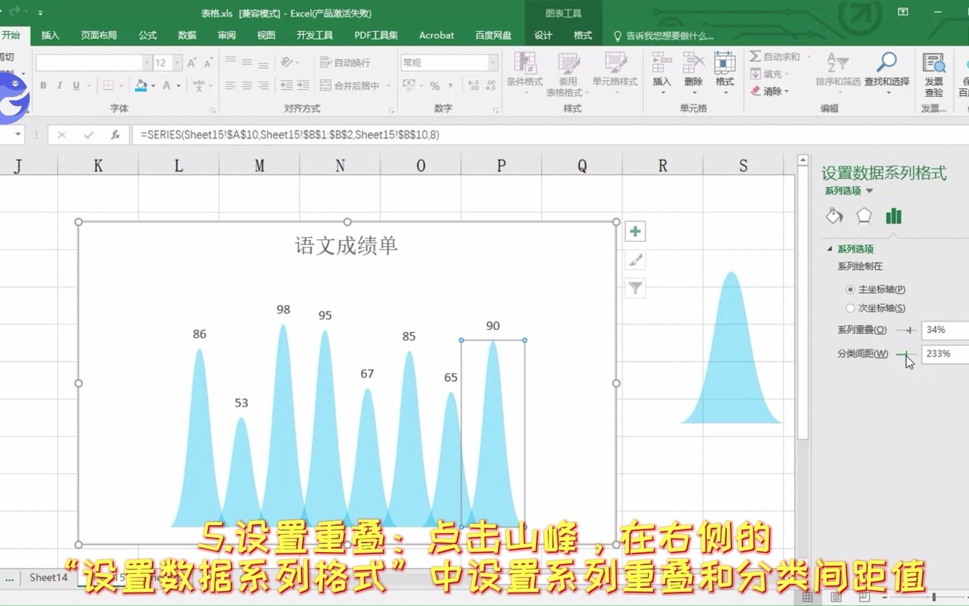Open the Review (审阅) tab
This screenshot has height=606, width=969.
(x=227, y=35)
